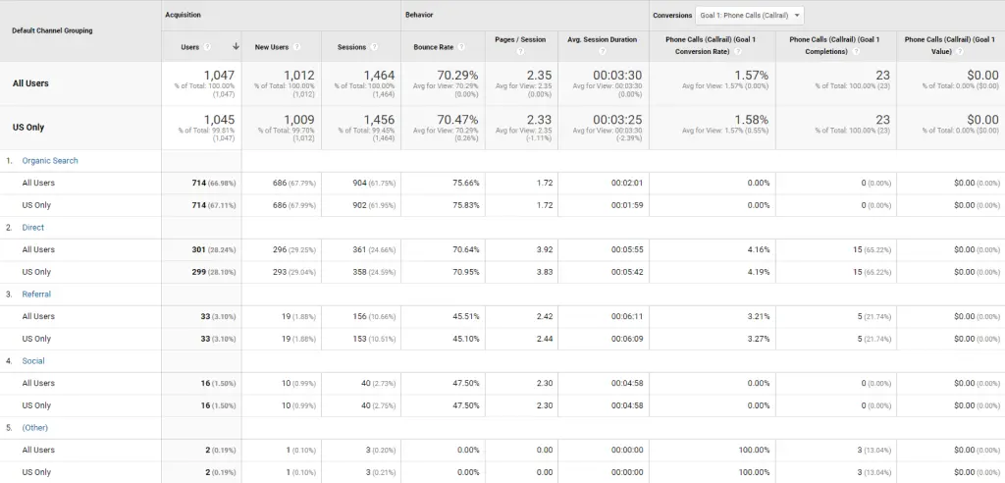Sort by the Pages / Session column header
The image size is (1005, 483).
[x=520, y=39]
